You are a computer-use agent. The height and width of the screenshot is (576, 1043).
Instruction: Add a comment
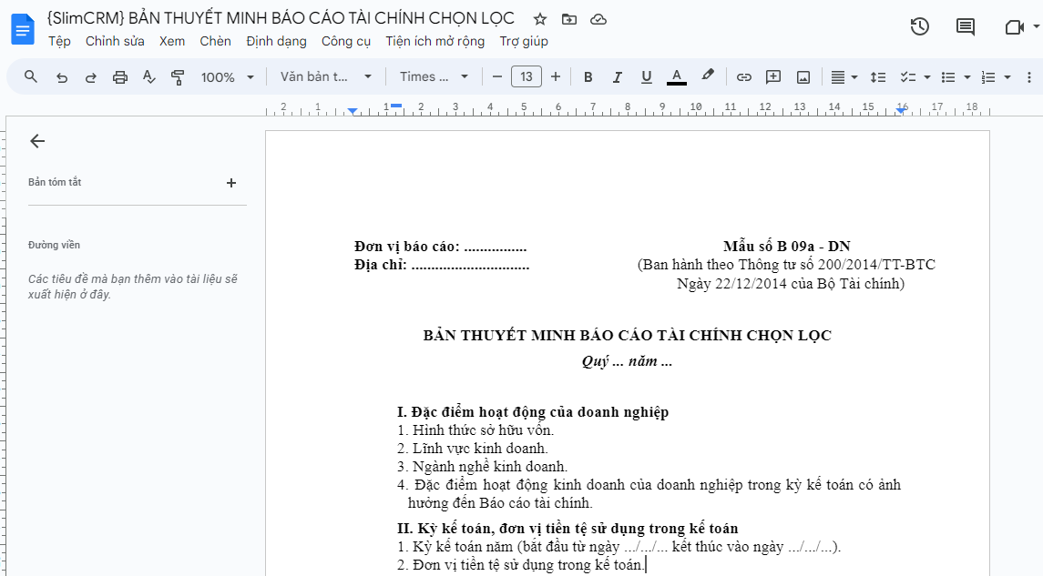(773, 76)
